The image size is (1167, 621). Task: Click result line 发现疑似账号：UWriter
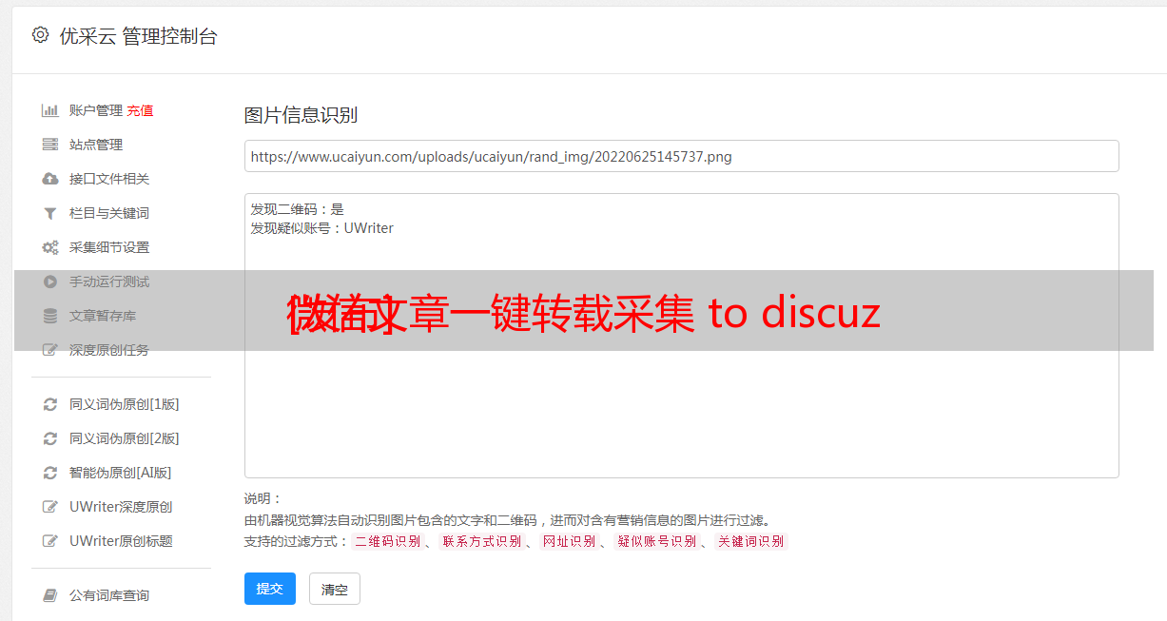click(321, 228)
